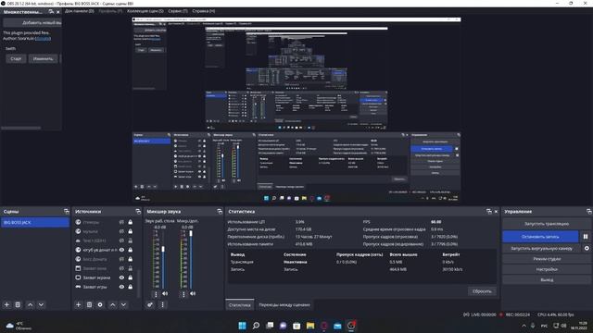593x333 pixels.
Task: Mute Микр./доп. speaker icon
Action: (x=193, y=293)
